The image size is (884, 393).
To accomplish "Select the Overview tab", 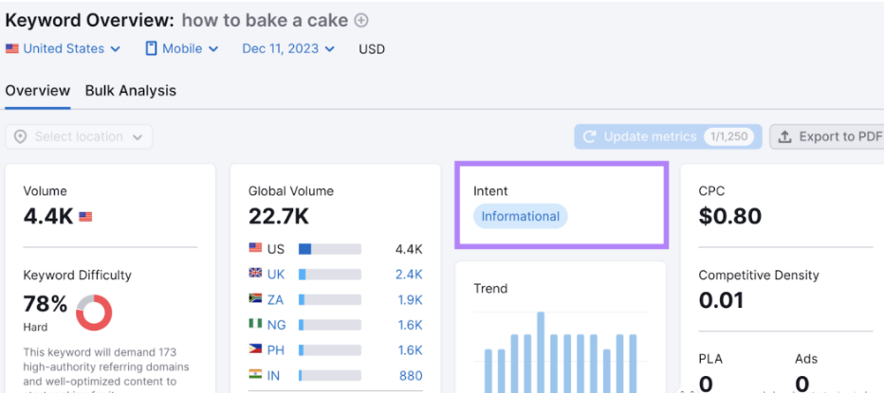I will coord(38,91).
